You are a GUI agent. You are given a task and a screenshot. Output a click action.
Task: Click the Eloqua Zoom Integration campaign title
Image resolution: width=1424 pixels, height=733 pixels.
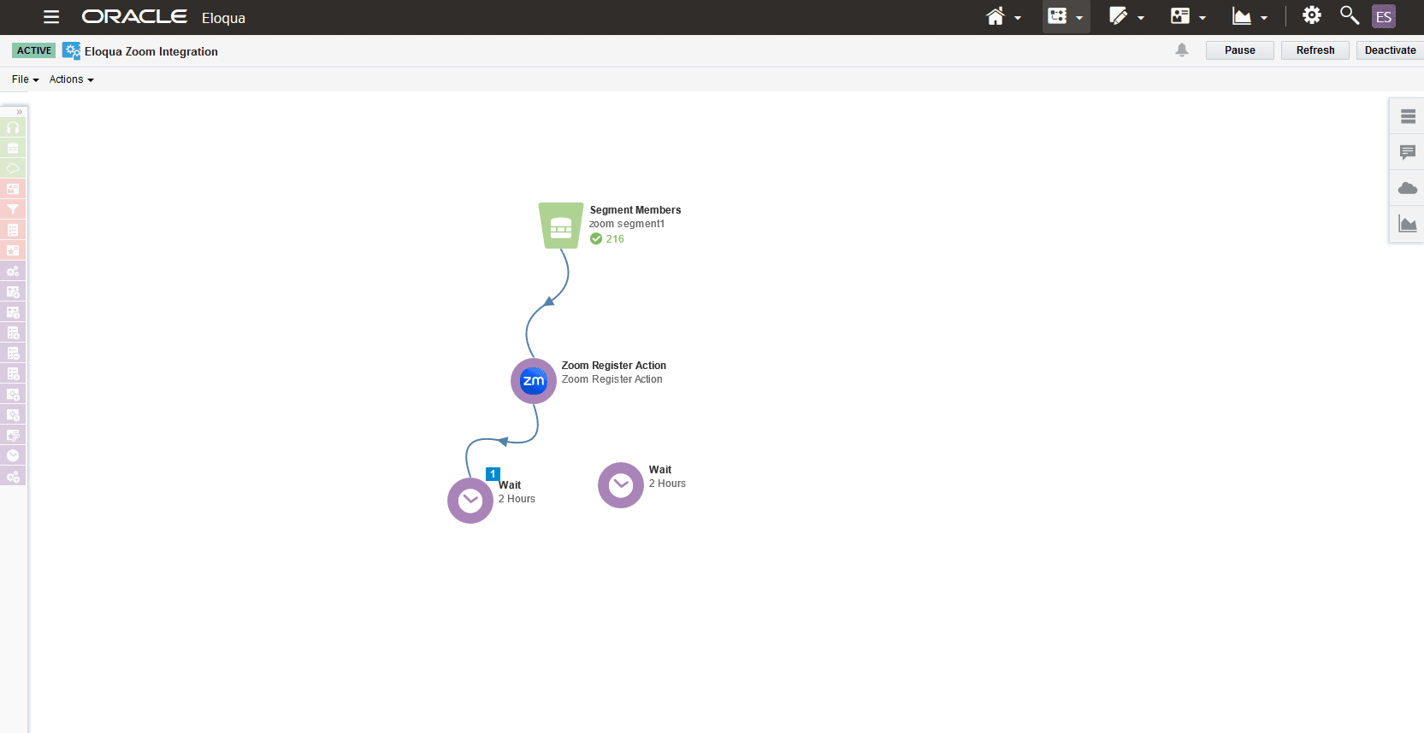(x=151, y=51)
